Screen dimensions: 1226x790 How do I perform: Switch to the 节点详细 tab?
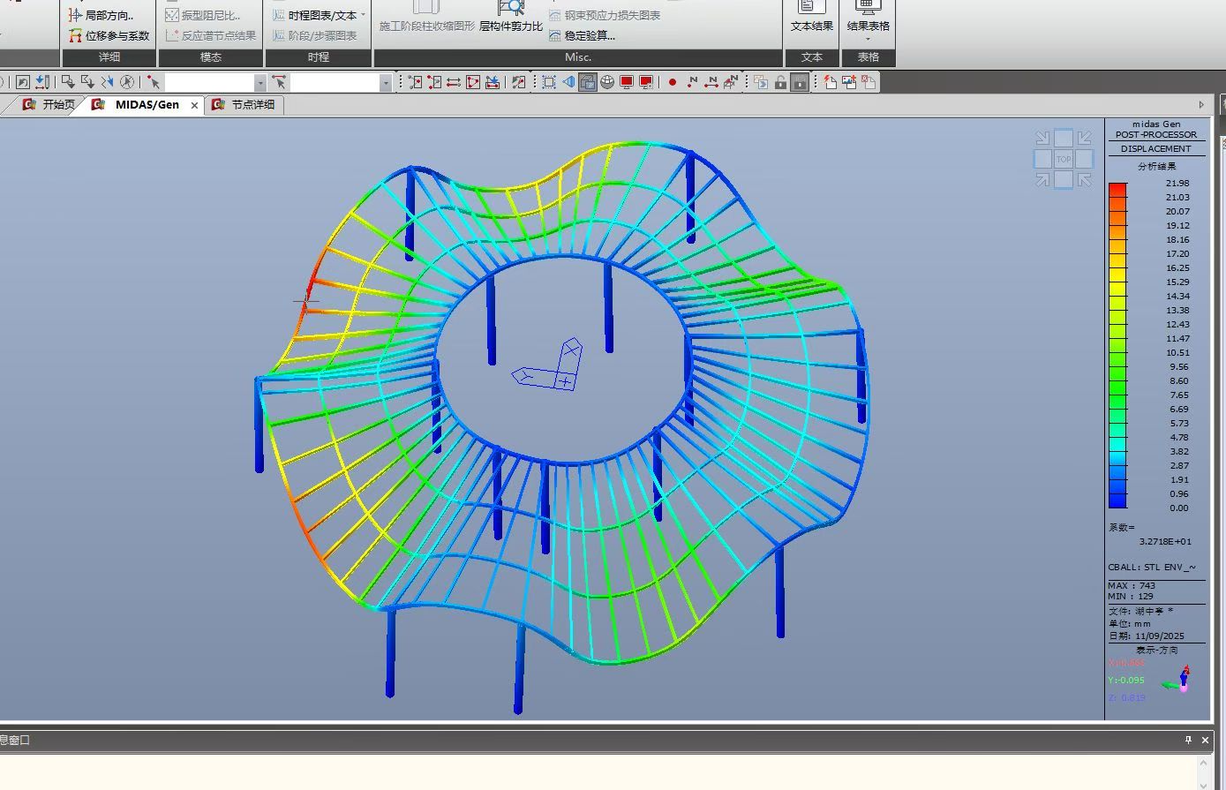[x=252, y=104]
